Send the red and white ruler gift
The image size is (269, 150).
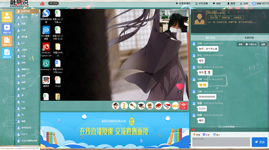pyautogui.click(x=167, y=106)
